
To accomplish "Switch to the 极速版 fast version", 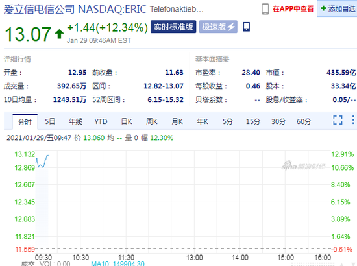I will [218, 27].
